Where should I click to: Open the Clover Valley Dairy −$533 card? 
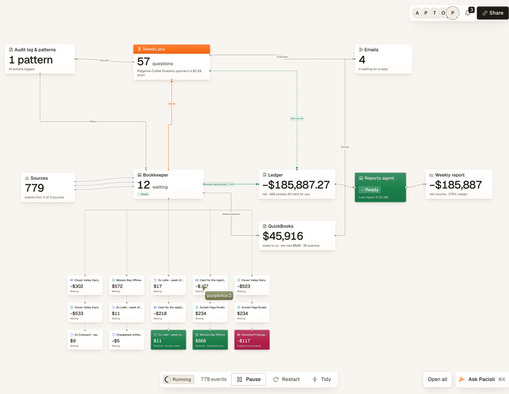click(x=85, y=313)
